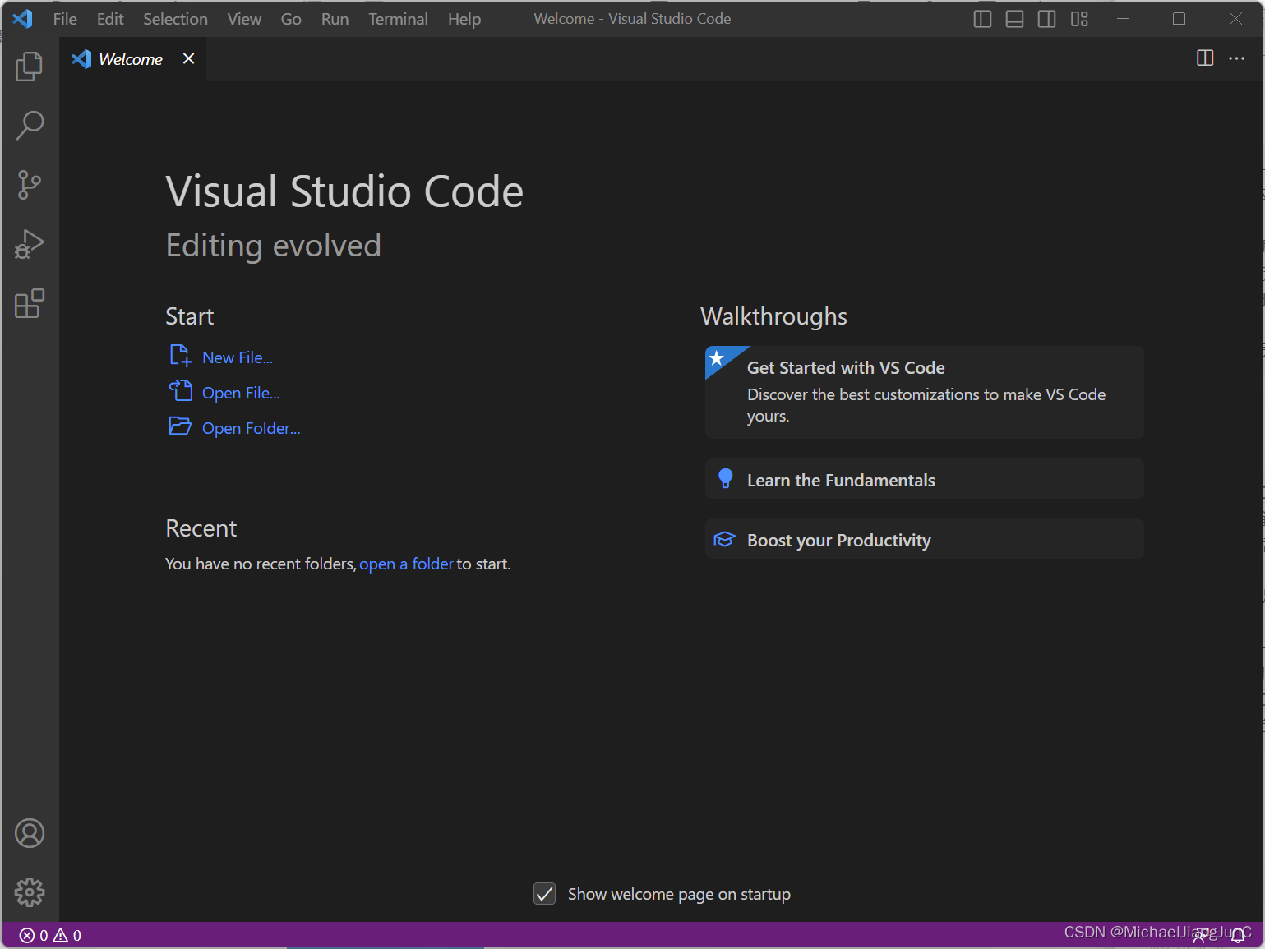Open the Accounts menu icon
The width and height of the screenshot is (1265, 949).
[x=30, y=833]
